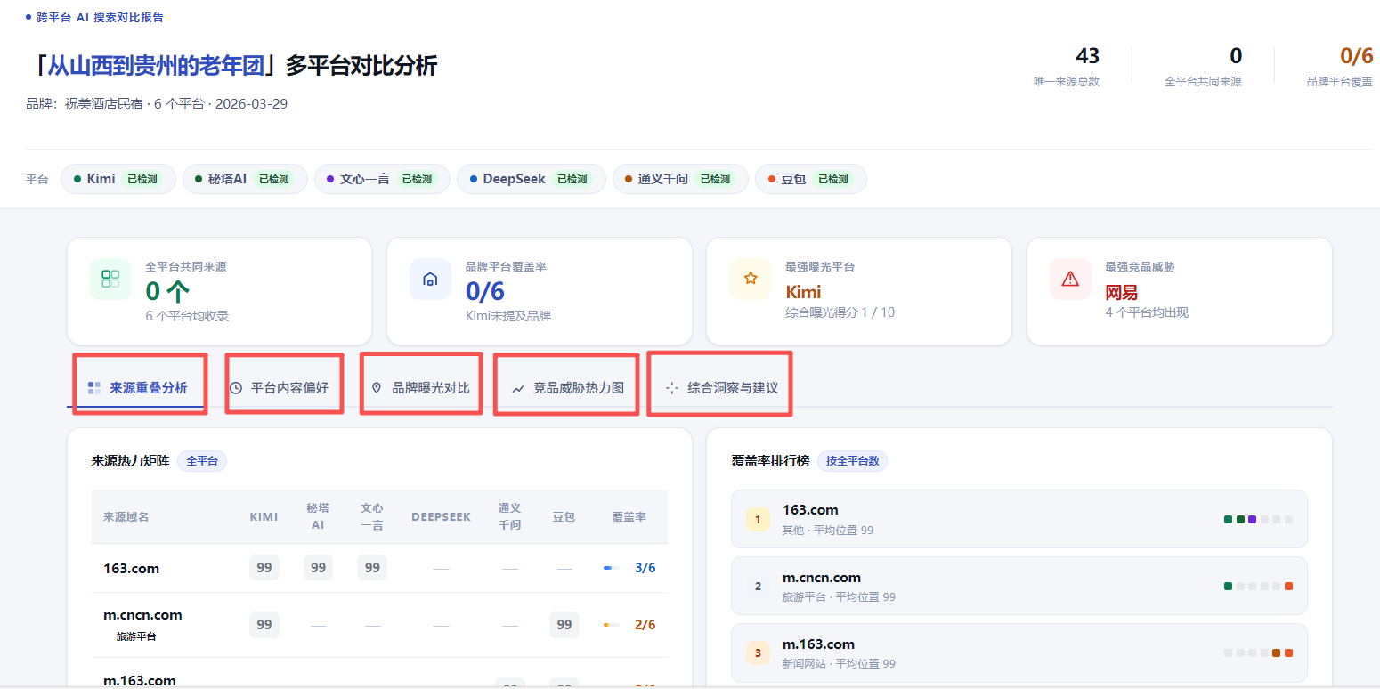
Task: Click the KIMI column header
Action: (x=264, y=517)
